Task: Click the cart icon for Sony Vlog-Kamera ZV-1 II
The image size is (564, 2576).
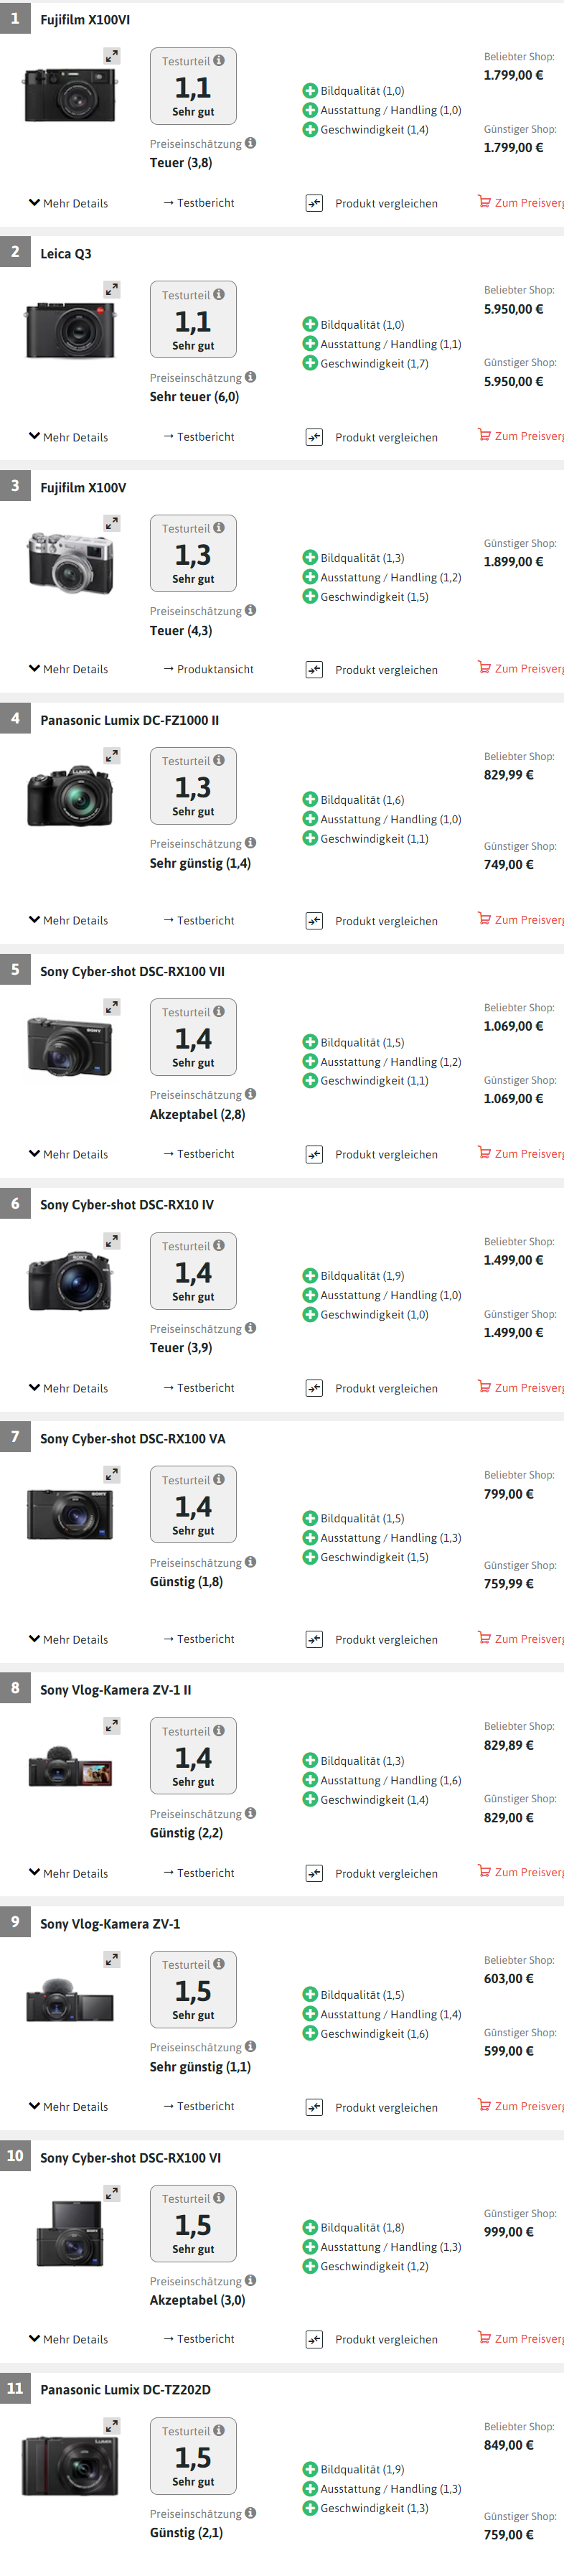Action: click(484, 1871)
